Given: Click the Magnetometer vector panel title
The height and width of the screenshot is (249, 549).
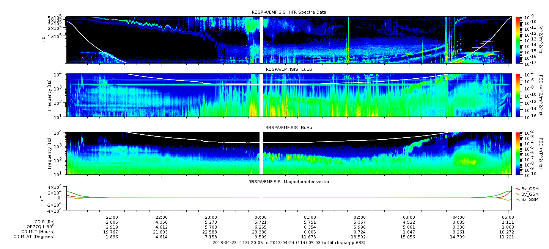Looking at the screenshot, I should point(289,182).
